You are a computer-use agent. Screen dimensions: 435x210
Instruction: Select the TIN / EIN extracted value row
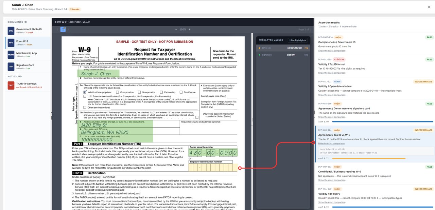click(x=283, y=48)
